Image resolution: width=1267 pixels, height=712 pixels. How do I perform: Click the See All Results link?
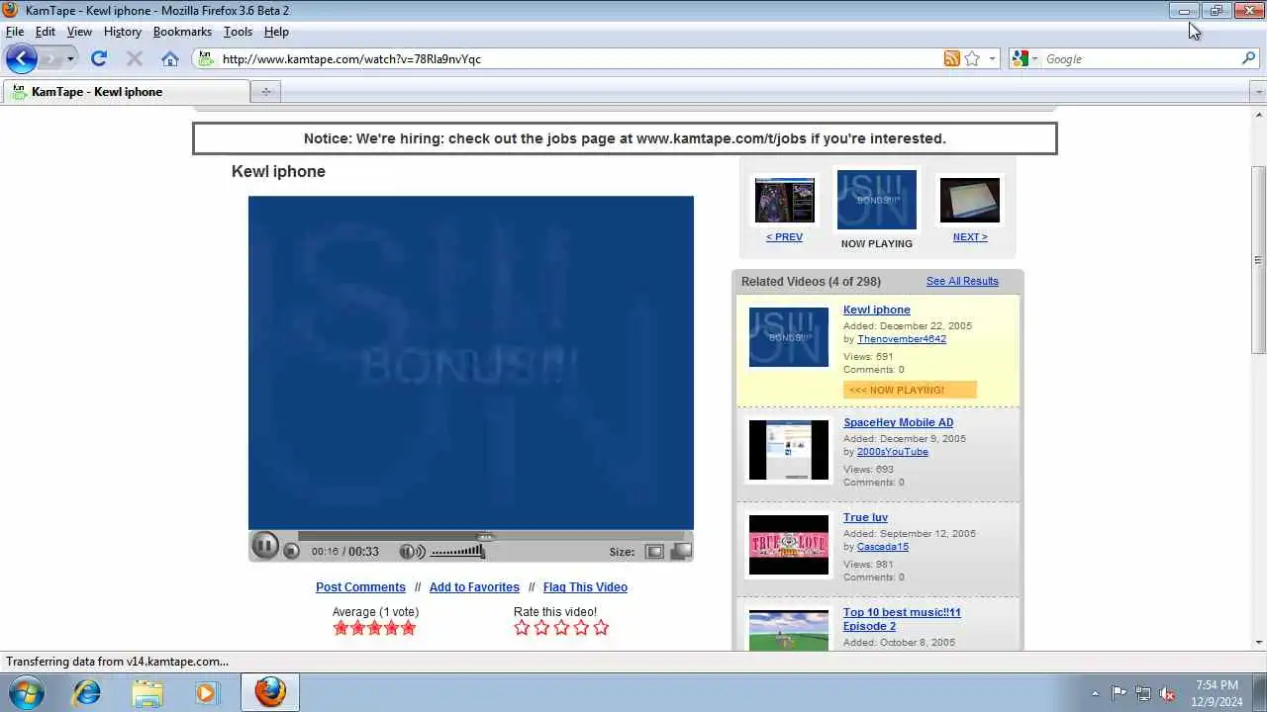click(962, 282)
